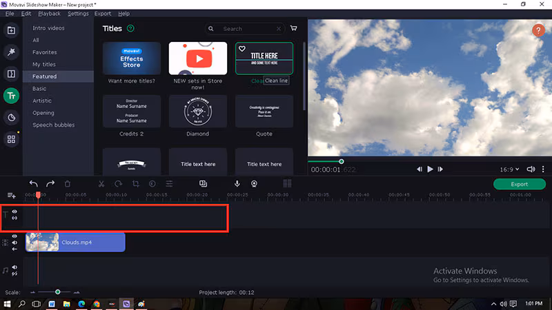
Task: Open Windows Start menu
Action: point(7,304)
